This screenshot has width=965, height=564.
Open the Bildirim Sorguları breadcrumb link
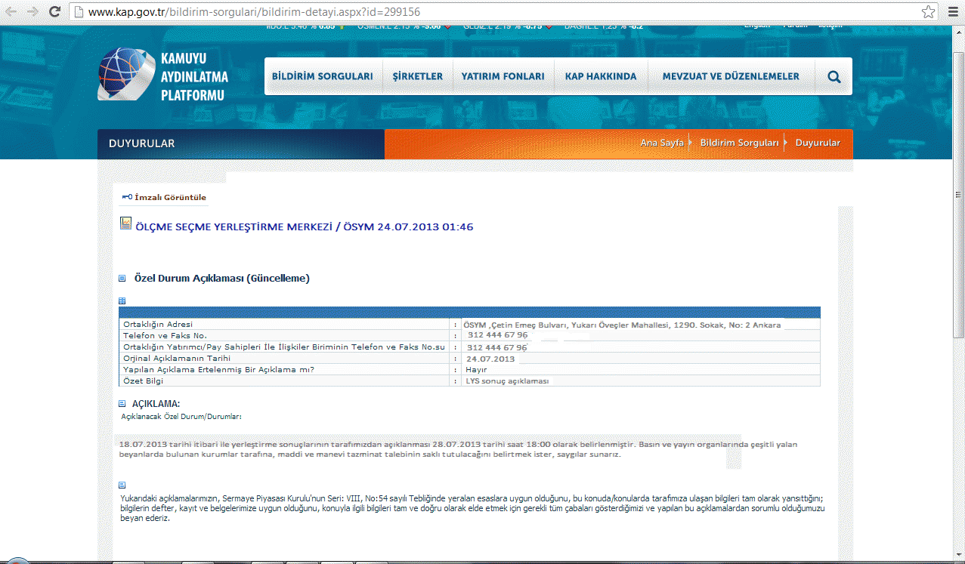click(739, 143)
